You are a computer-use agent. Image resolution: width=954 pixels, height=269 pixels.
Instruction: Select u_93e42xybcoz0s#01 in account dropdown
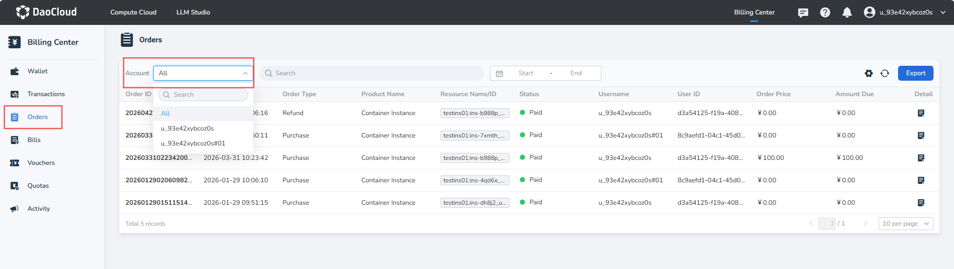coord(203,143)
